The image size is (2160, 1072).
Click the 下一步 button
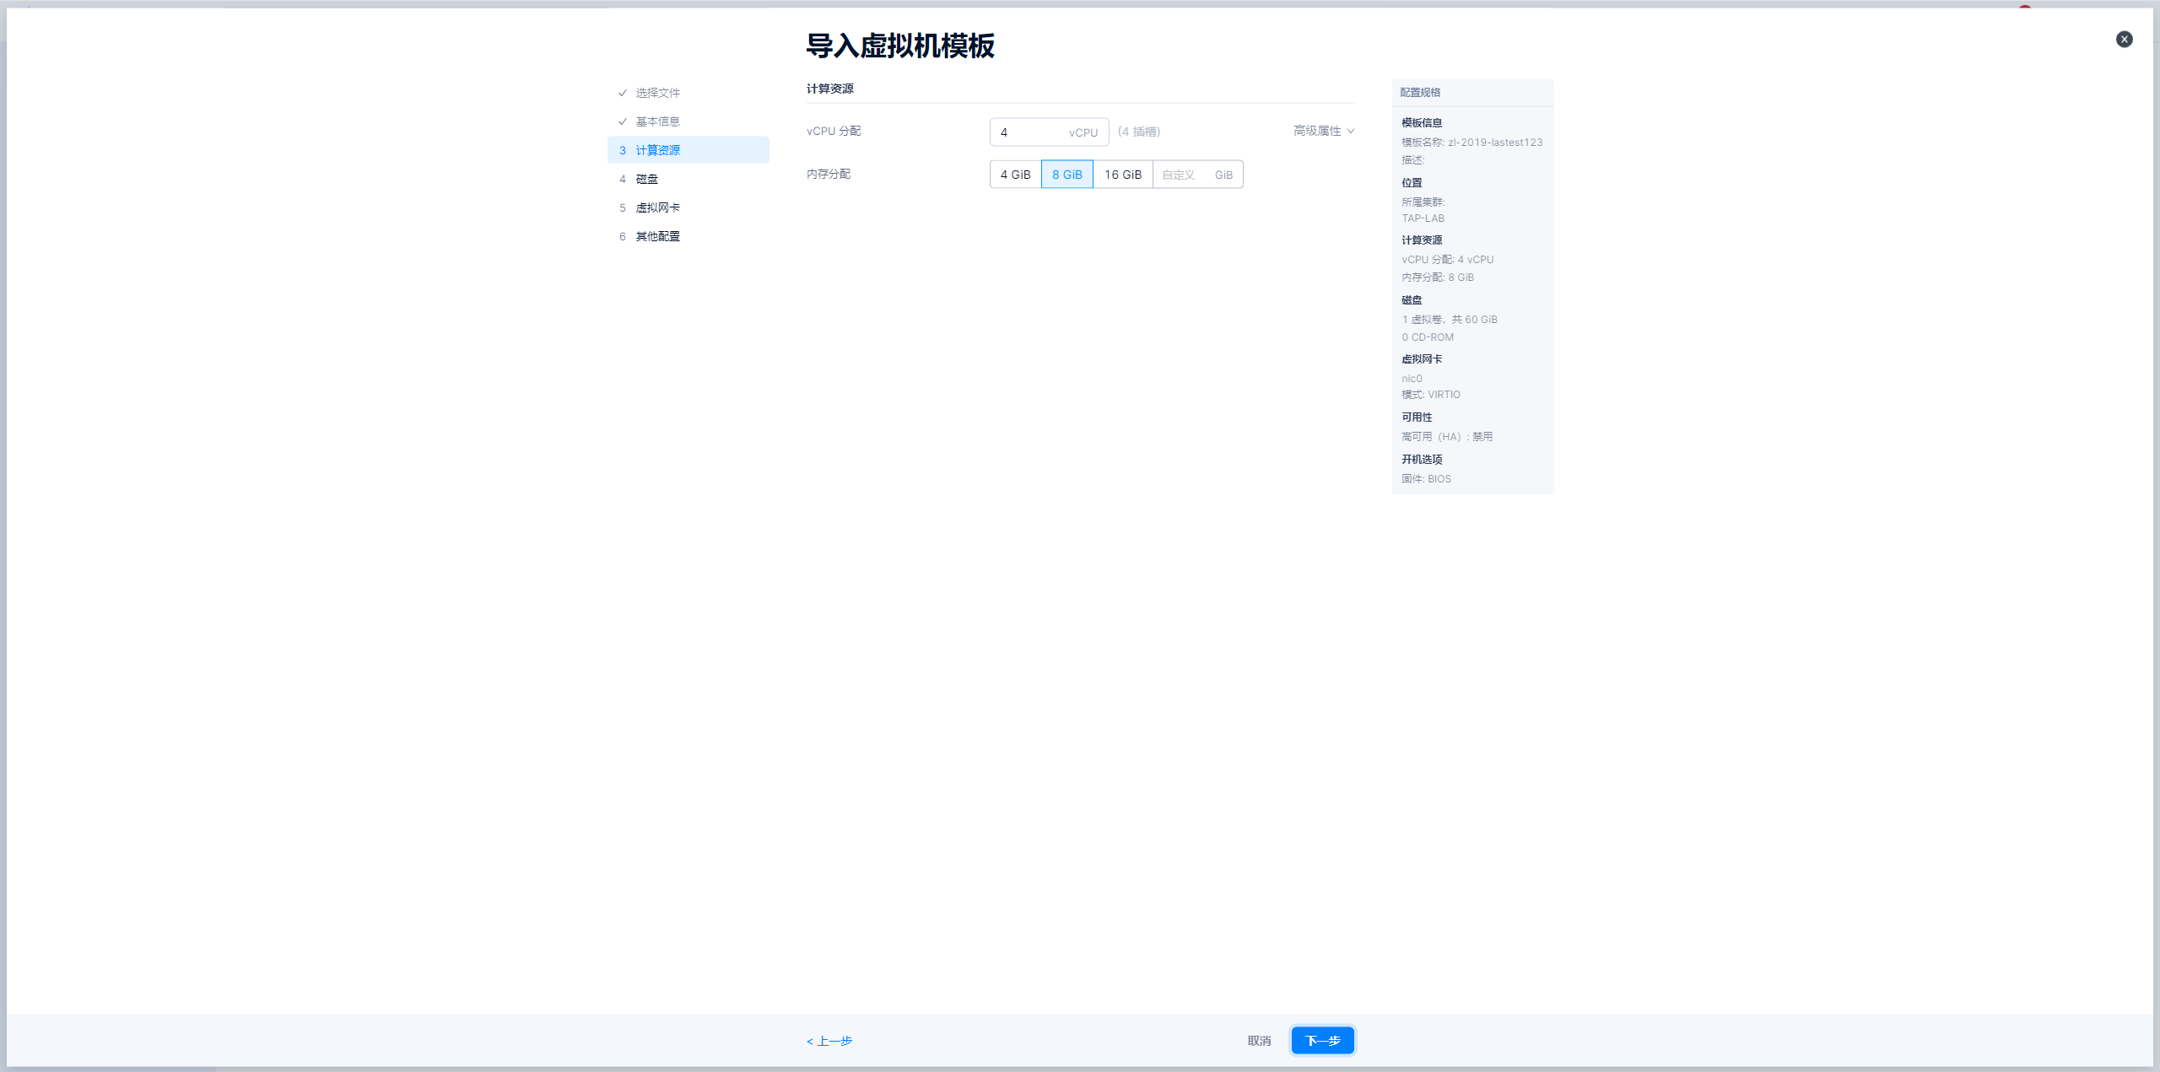(x=1322, y=1041)
